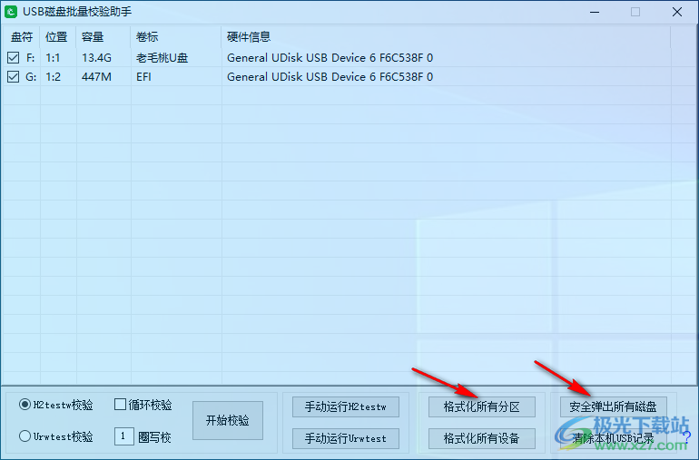Start verification with 开始校验 button
The height and width of the screenshot is (460, 699).
(x=228, y=420)
